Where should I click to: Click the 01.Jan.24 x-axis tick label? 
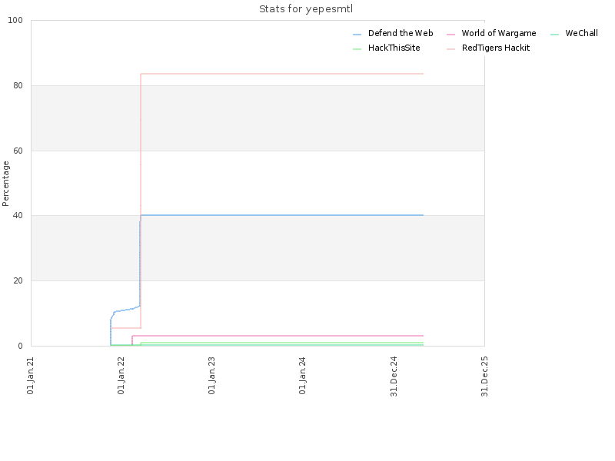click(x=302, y=375)
